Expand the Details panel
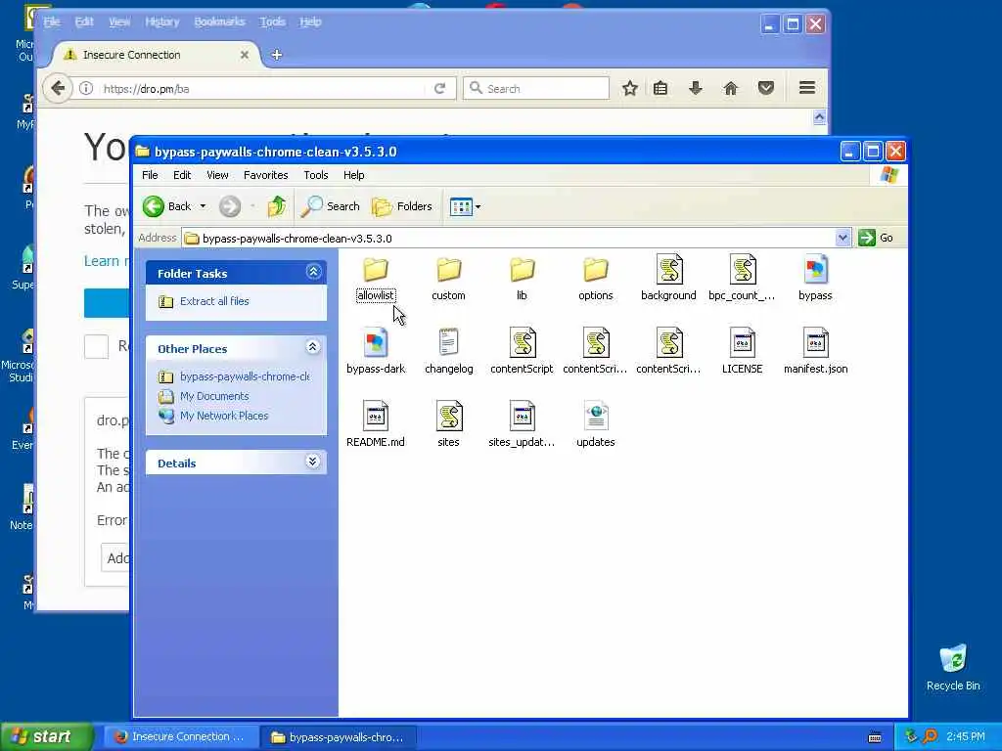Screen dimensions: 1002x751 pyautogui.click(x=312, y=462)
